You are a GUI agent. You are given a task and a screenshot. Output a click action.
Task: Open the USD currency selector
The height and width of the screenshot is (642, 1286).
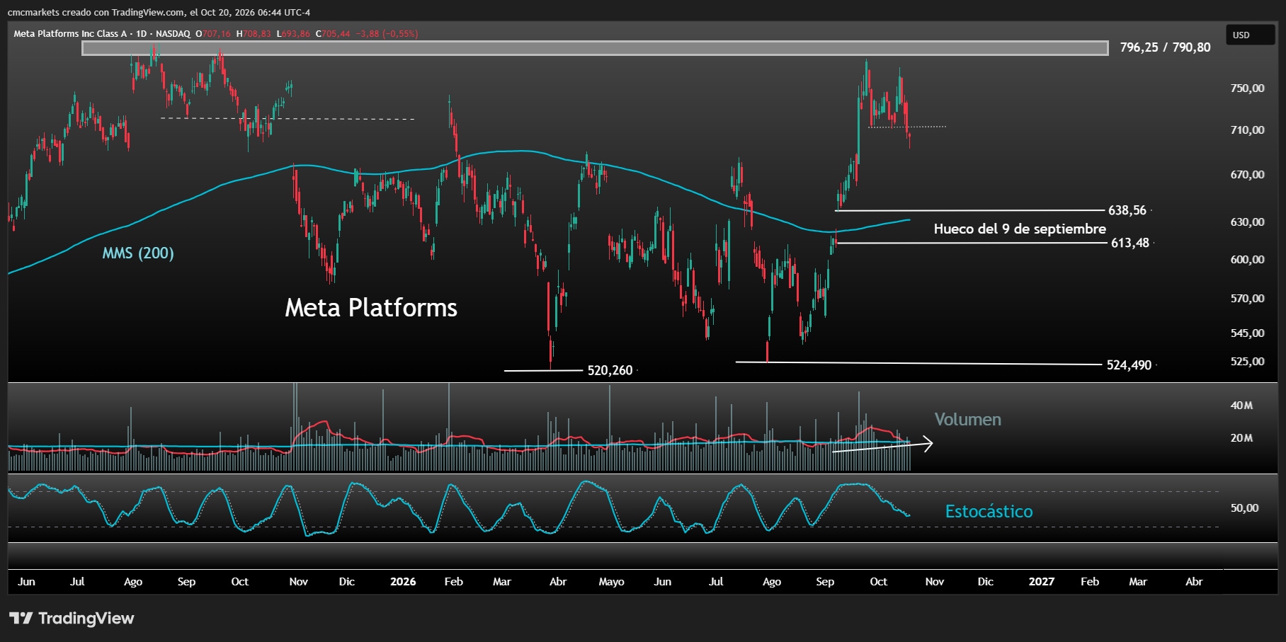tap(1250, 35)
